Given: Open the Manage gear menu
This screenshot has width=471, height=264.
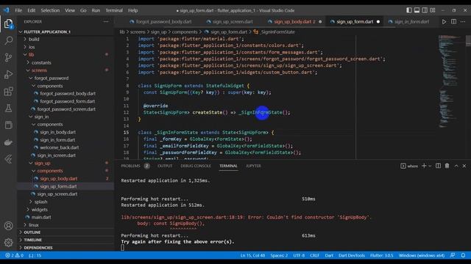Looking at the screenshot, I should (x=8, y=242).
